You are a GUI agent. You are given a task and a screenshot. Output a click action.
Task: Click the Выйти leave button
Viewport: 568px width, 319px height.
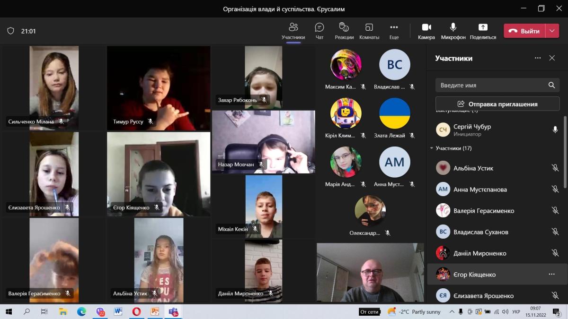524,31
